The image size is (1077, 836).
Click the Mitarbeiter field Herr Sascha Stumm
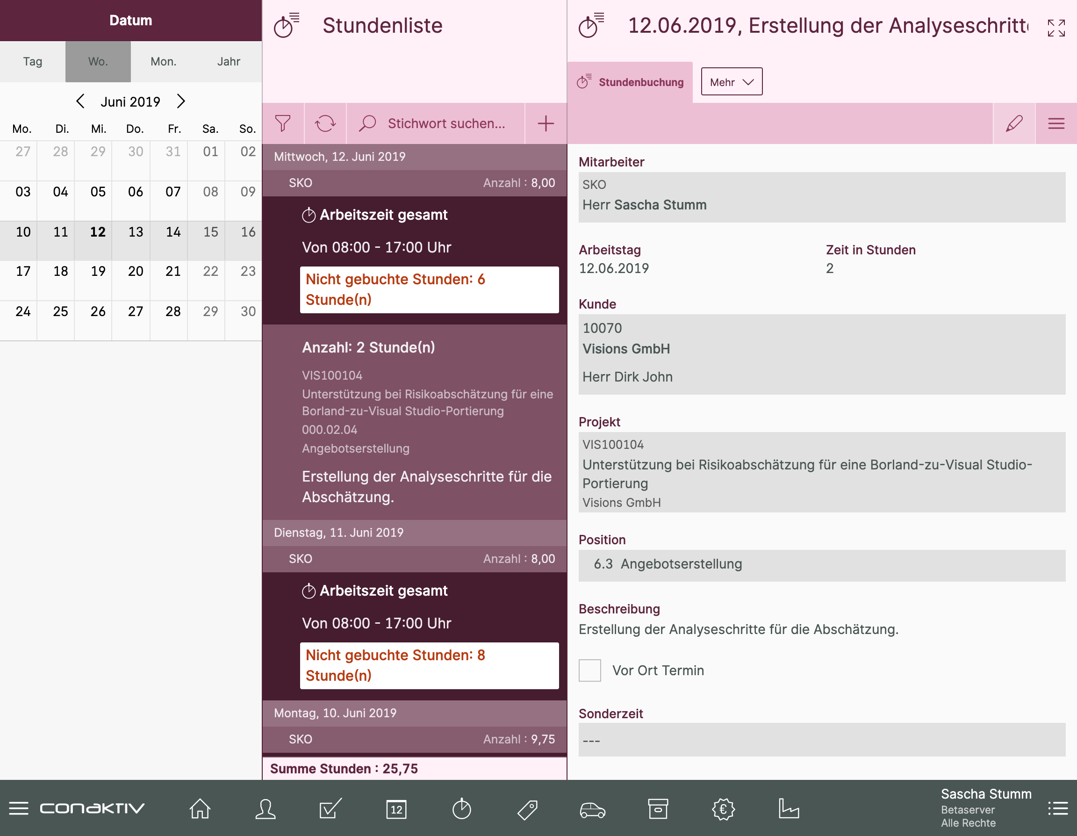pos(822,197)
